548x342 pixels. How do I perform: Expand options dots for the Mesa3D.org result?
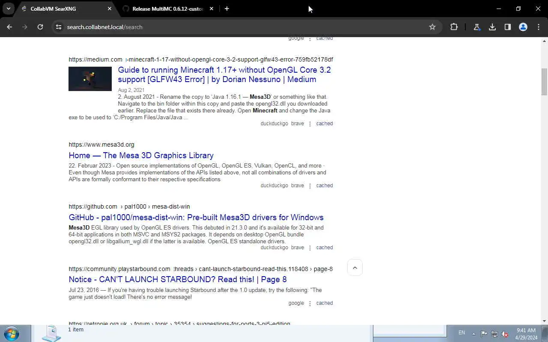(310, 186)
